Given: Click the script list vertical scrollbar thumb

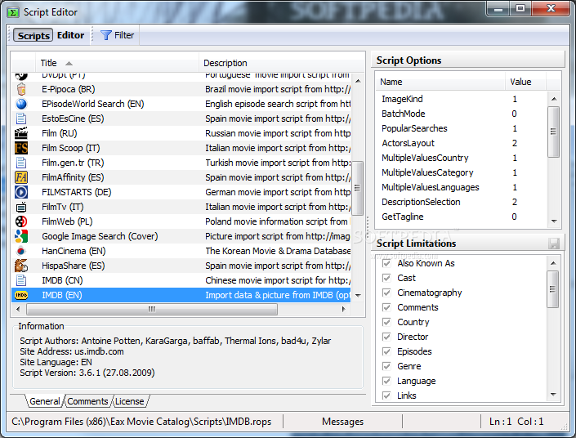Looking at the screenshot, I should coord(358,188).
